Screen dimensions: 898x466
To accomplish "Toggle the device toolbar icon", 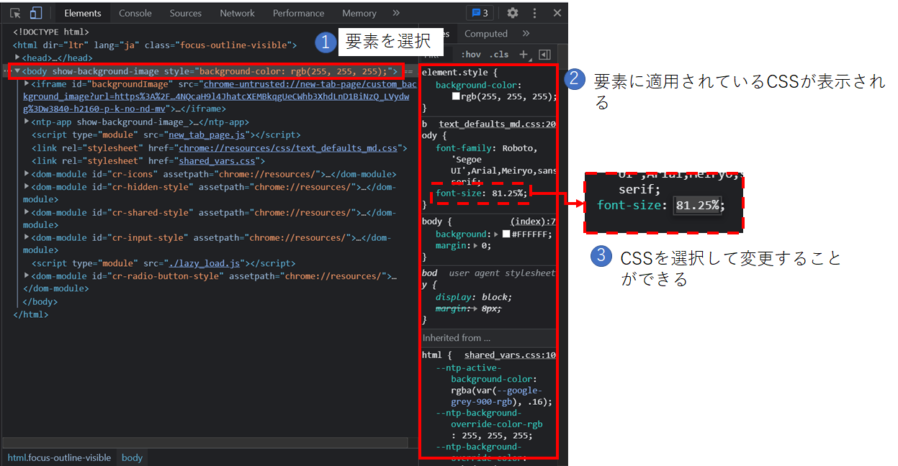I will [x=36, y=13].
